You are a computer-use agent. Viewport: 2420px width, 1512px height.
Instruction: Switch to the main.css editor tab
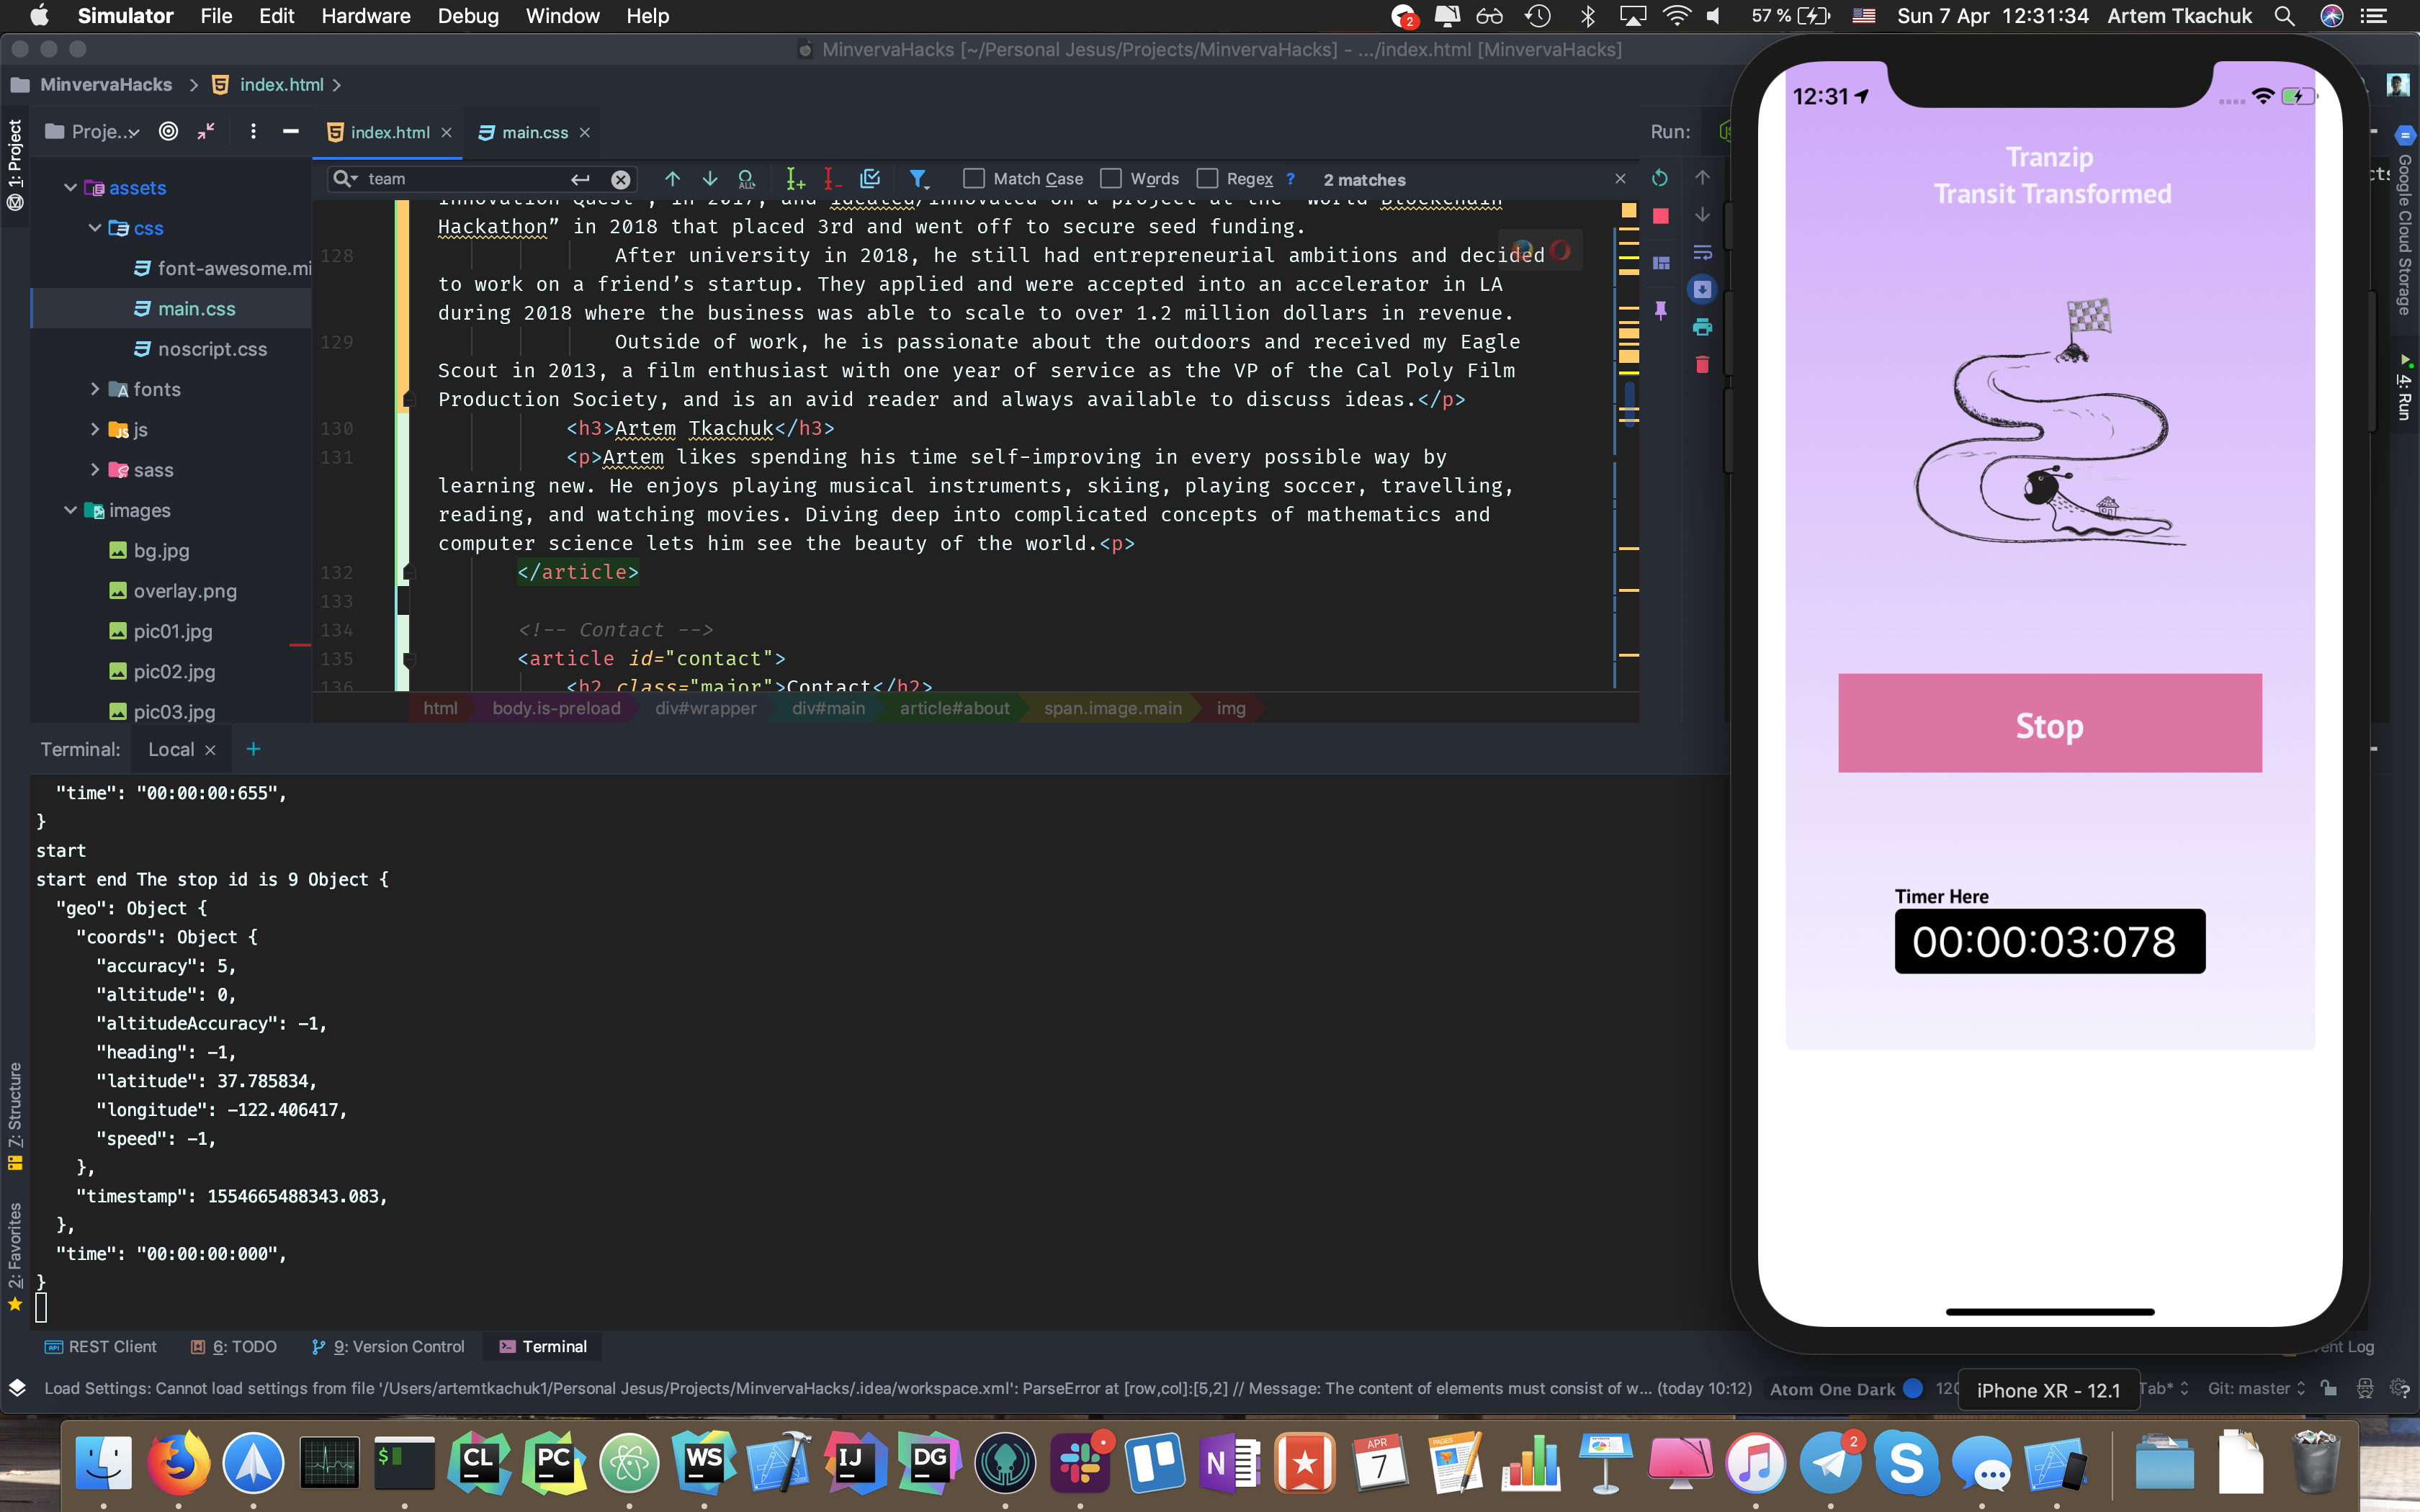coord(534,132)
